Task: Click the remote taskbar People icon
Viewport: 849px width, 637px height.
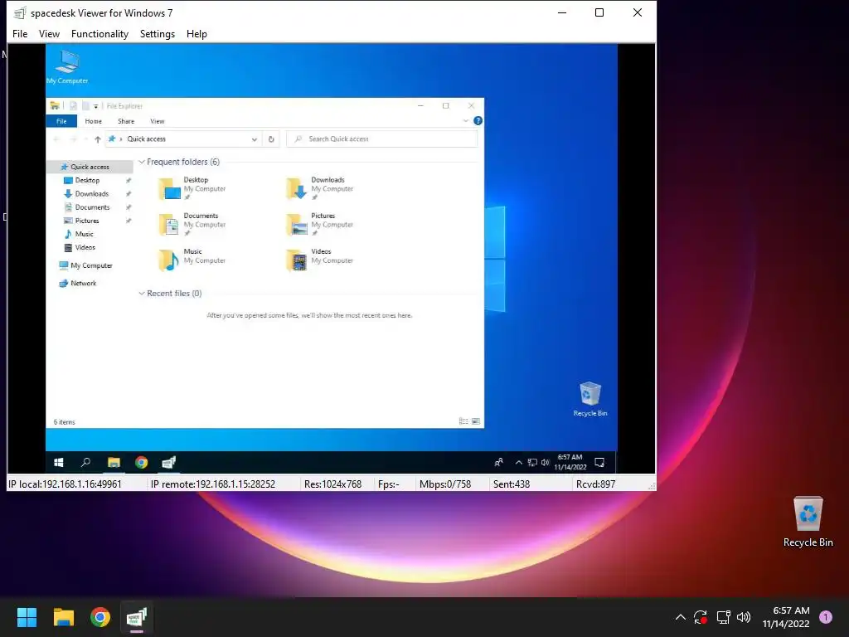Action: pos(498,463)
